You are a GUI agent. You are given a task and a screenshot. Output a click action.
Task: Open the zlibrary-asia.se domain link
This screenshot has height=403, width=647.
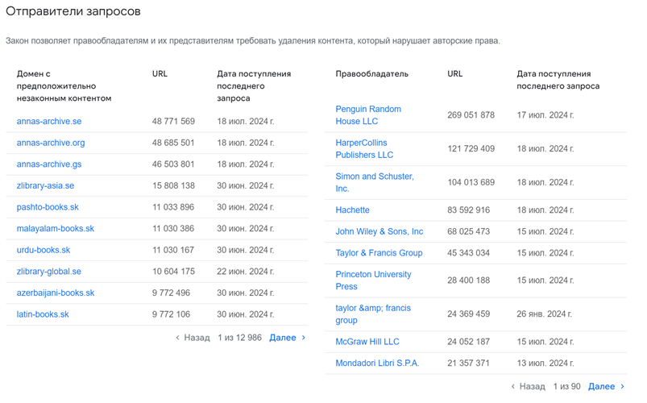click(x=45, y=185)
